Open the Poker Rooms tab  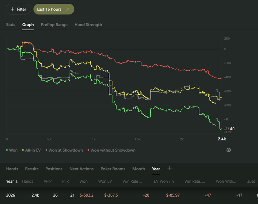click(x=113, y=169)
